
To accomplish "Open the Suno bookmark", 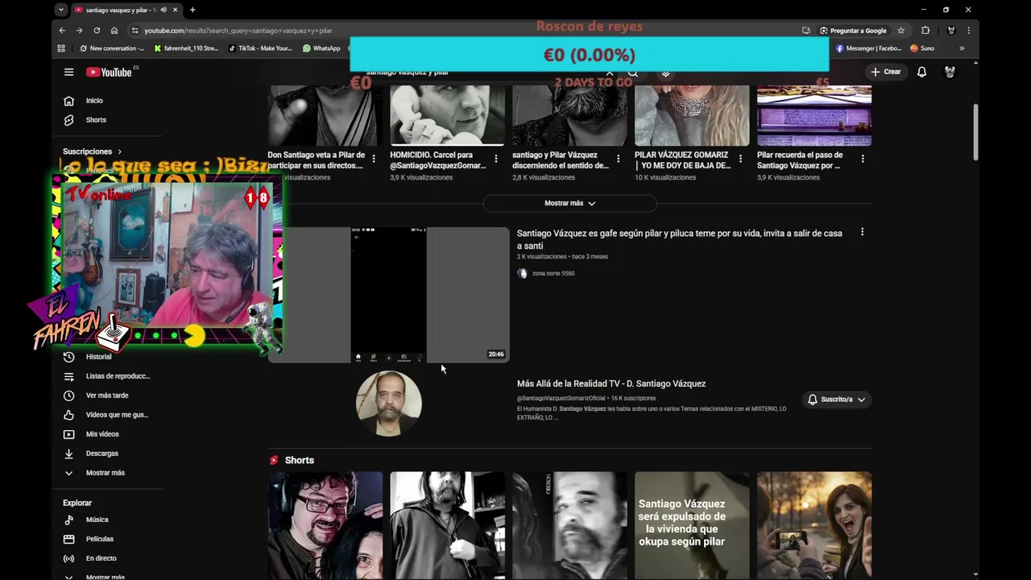I will click(922, 48).
